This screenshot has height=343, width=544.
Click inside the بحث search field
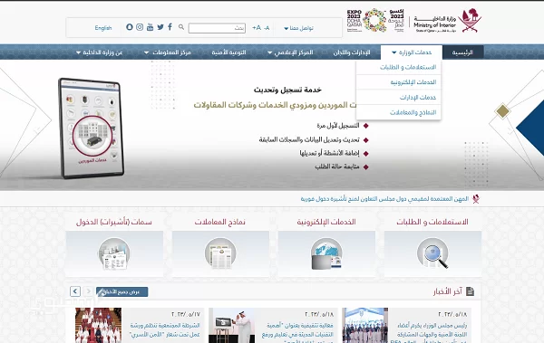pyautogui.click(x=217, y=28)
